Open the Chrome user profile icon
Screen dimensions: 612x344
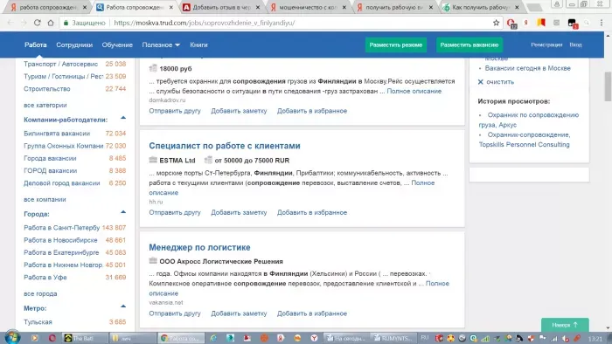(x=557, y=3)
